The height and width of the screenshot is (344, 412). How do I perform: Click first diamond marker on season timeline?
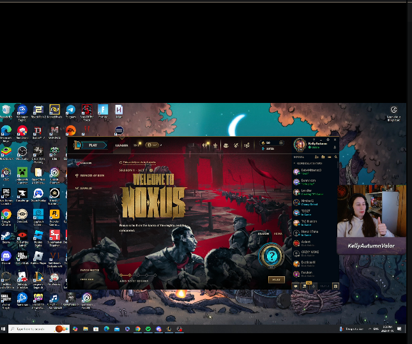coord(121,275)
